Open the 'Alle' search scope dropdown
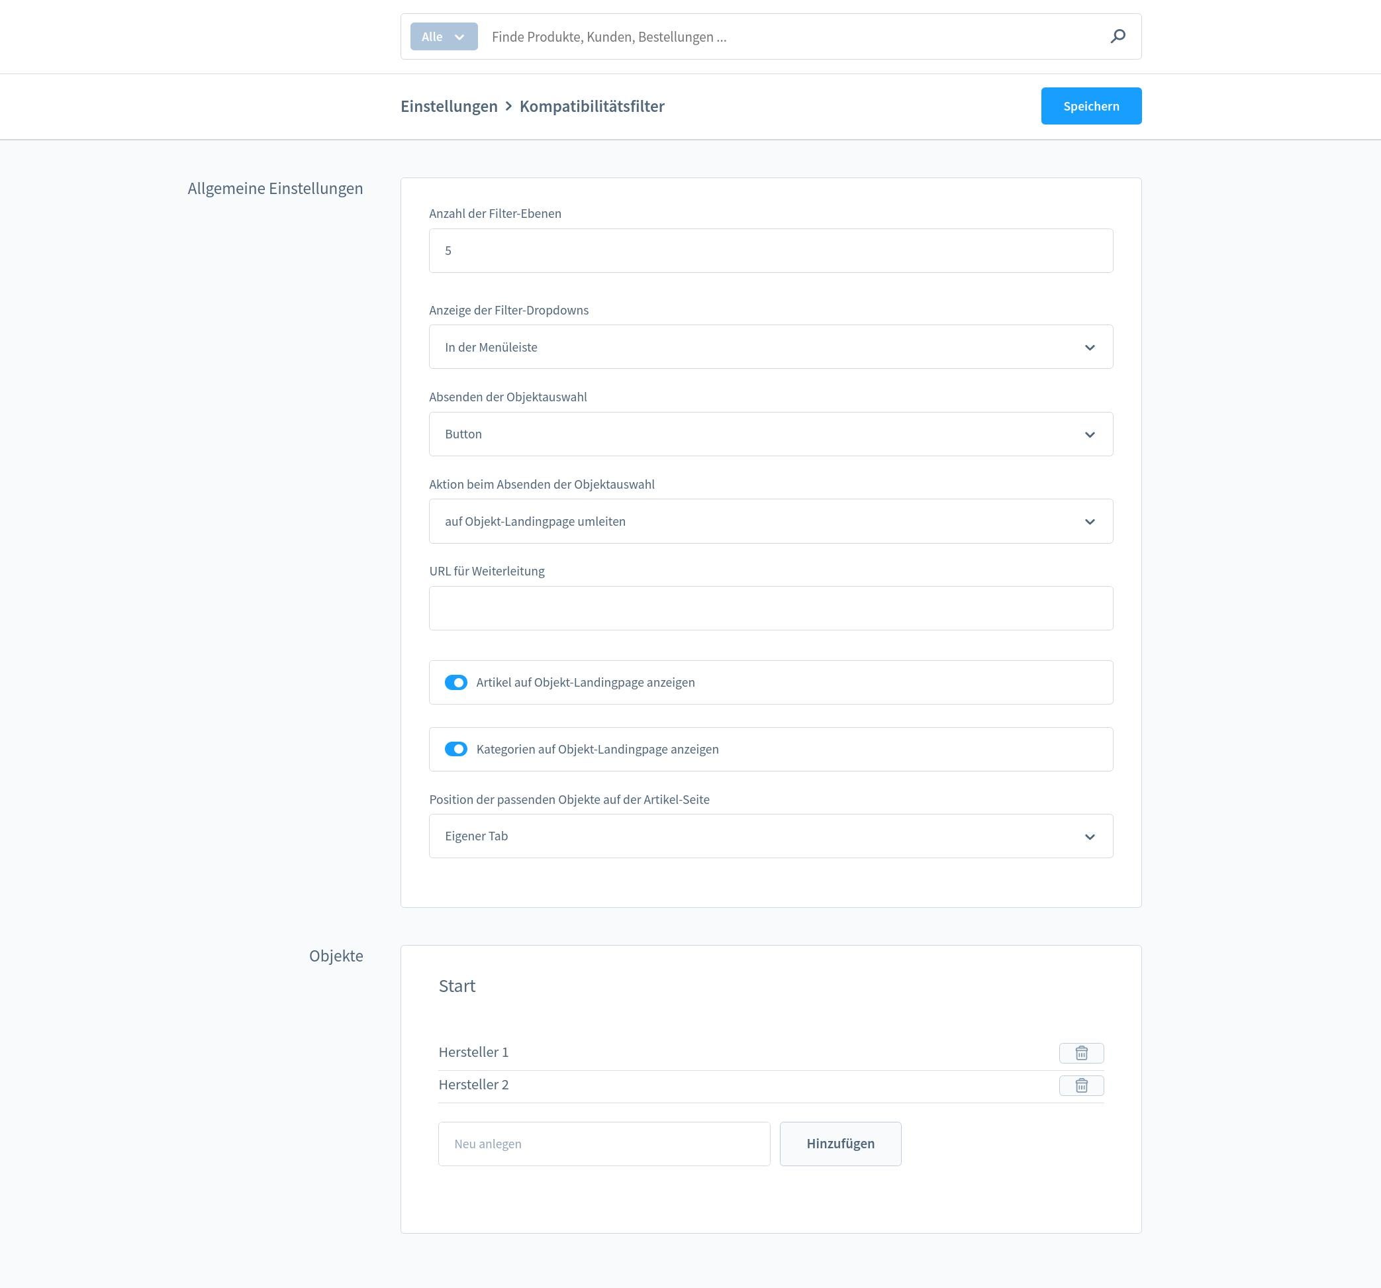 (x=444, y=36)
